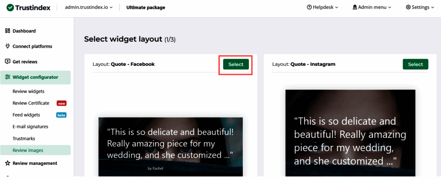This screenshot has height=180, width=441.
Task: Open Feed widgets in the sidebar
Action: pyautogui.click(x=26, y=115)
